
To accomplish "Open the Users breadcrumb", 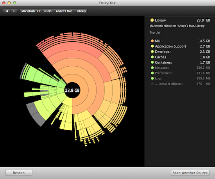I will (48, 11).
